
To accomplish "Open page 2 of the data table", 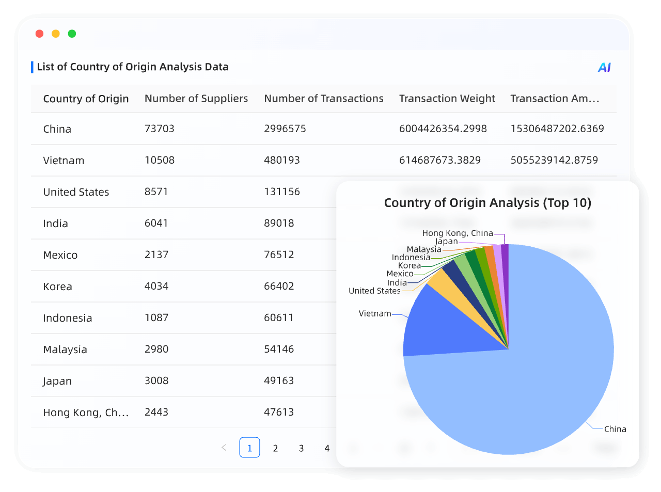I will 275,448.
